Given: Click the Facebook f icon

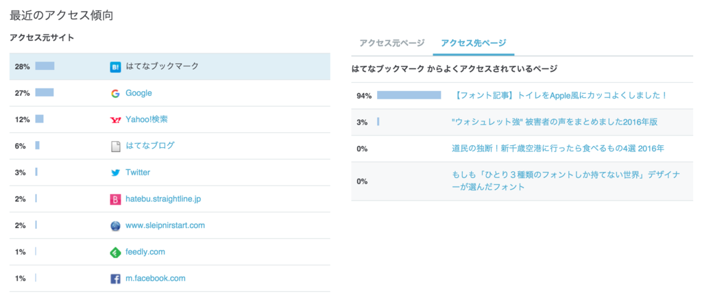Looking at the screenshot, I should pyautogui.click(x=115, y=279).
